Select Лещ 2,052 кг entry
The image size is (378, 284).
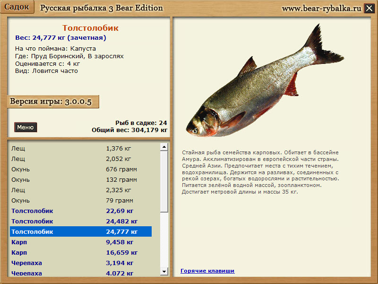80,159
